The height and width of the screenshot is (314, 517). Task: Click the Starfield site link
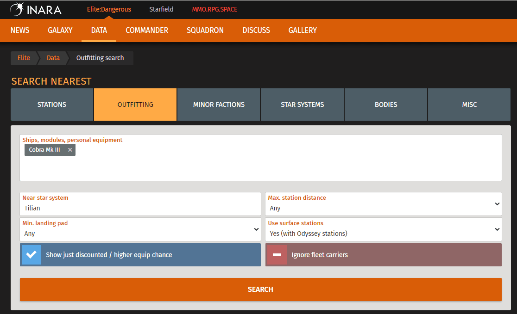point(161,9)
